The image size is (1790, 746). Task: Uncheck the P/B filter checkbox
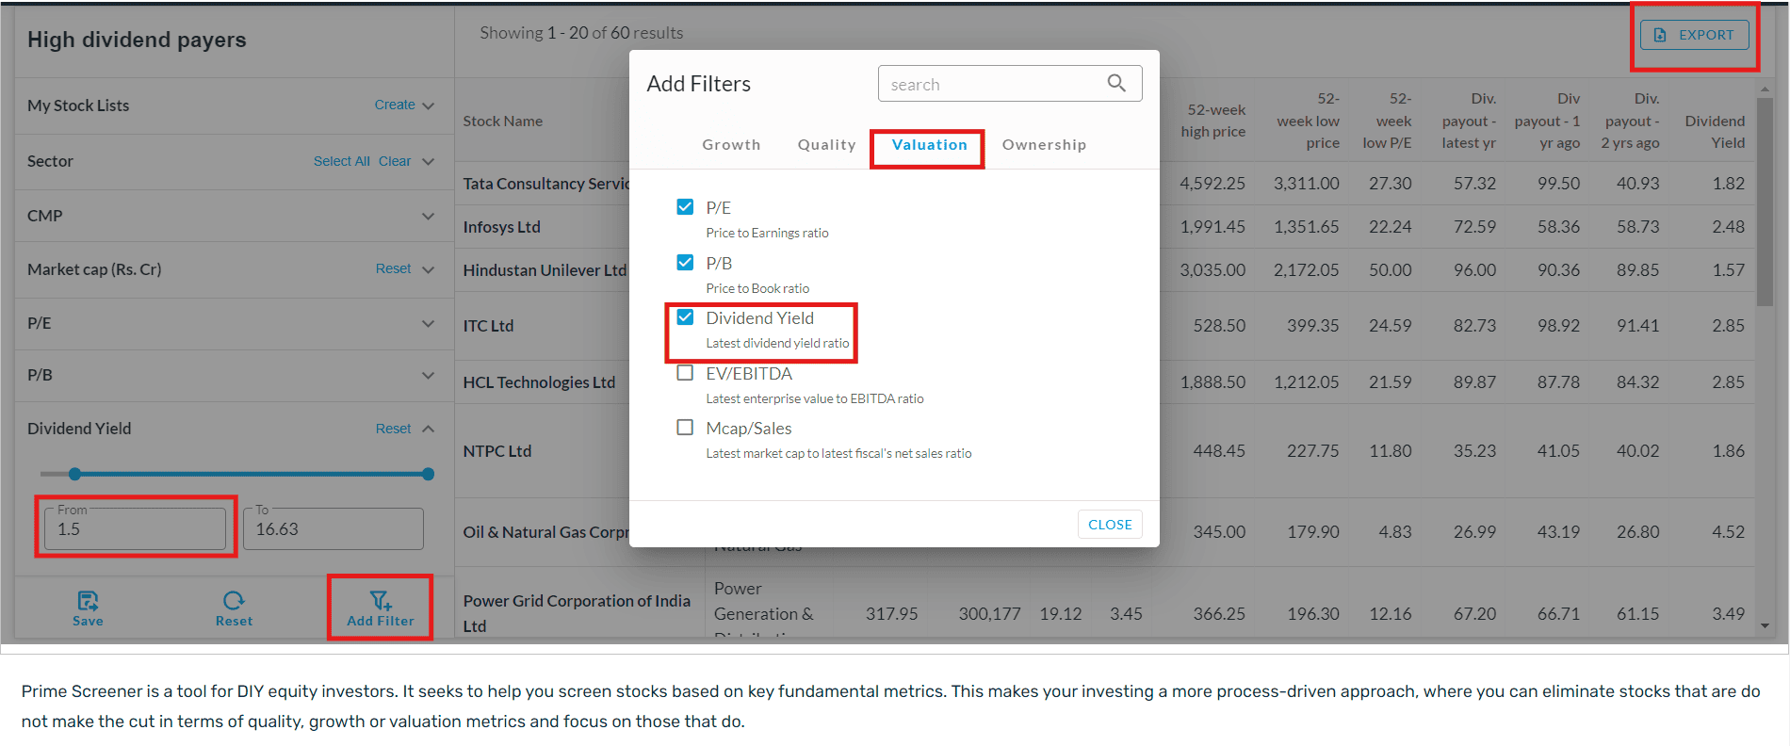(x=685, y=263)
